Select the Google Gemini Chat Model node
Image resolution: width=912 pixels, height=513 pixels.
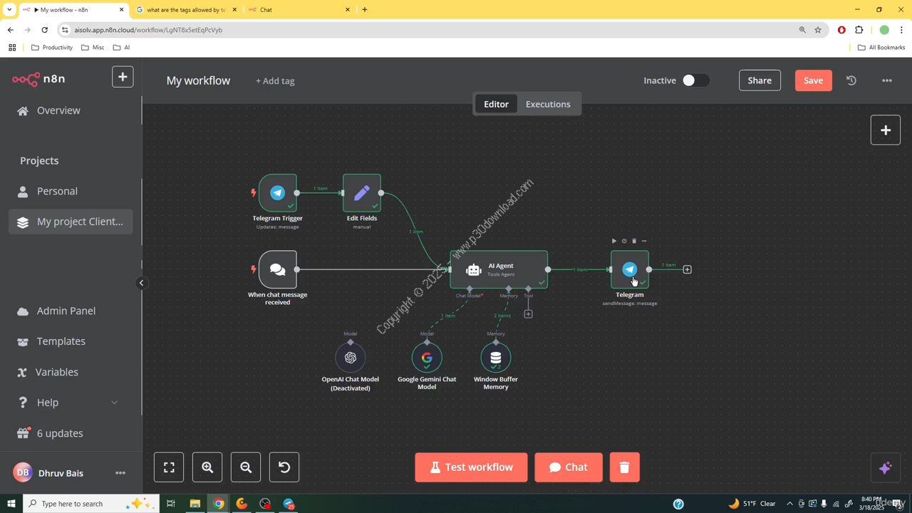point(427,358)
